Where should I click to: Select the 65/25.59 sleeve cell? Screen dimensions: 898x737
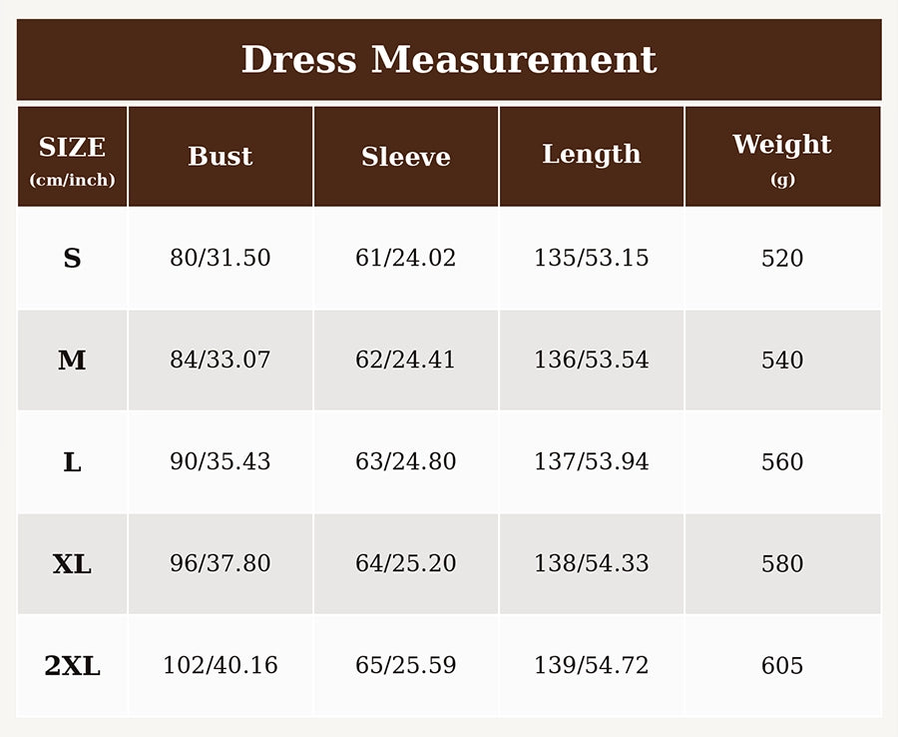406,666
